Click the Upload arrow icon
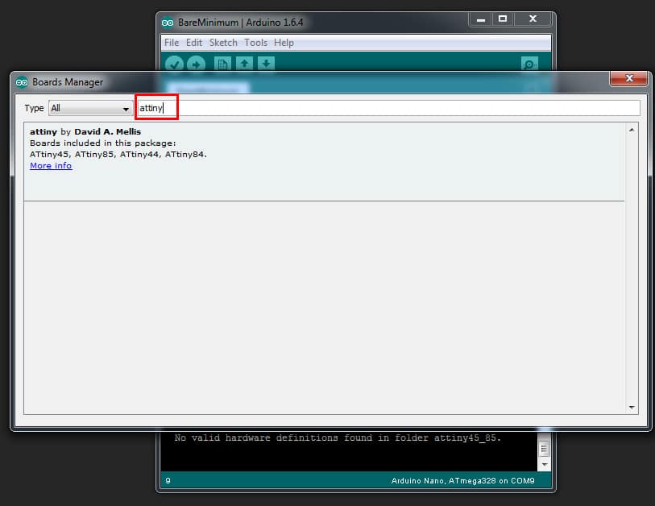The height and width of the screenshot is (506, 655). click(196, 64)
